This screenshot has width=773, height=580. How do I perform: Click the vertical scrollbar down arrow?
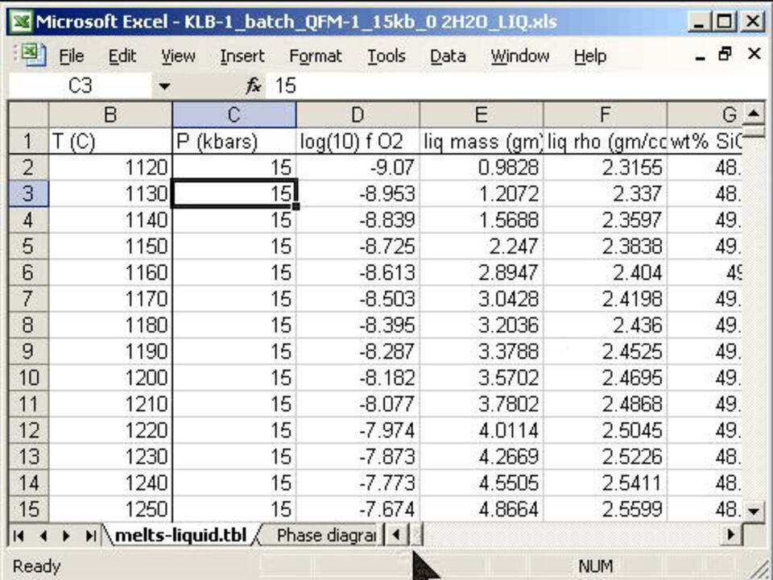click(754, 511)
